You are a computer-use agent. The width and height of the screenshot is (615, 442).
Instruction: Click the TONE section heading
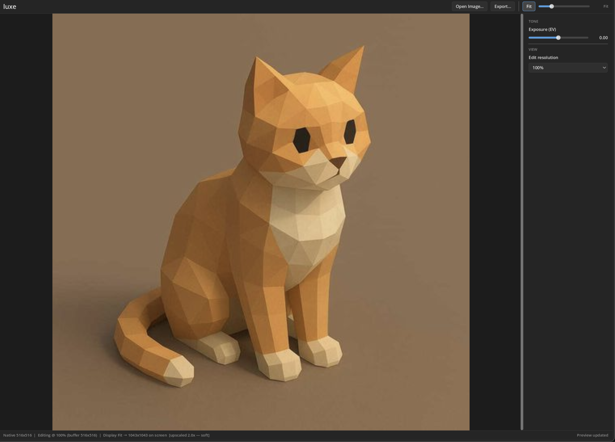[533, 21]
